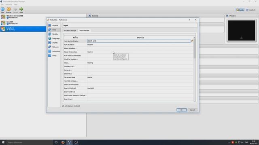The image size is (259, 145).
Task: Select the Command Line... row
Action: click(128, 66)
